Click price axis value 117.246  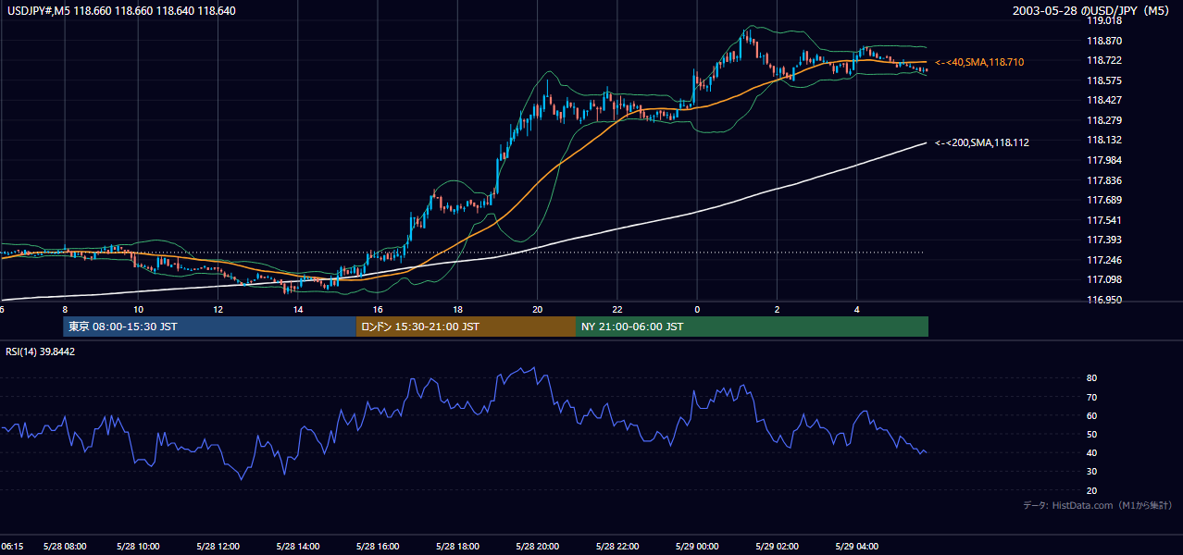click(1104, 260)
